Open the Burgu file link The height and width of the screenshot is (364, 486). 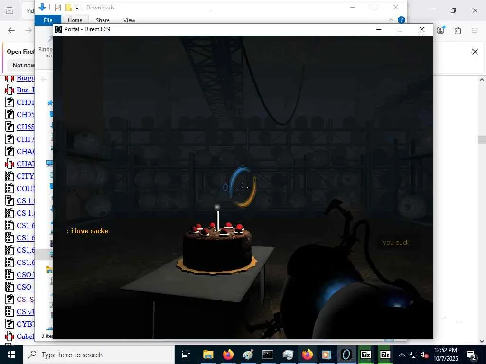coord(26,78)
